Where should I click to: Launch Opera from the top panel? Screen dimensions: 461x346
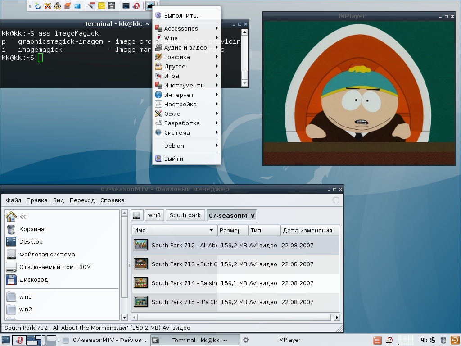[136, 6]
